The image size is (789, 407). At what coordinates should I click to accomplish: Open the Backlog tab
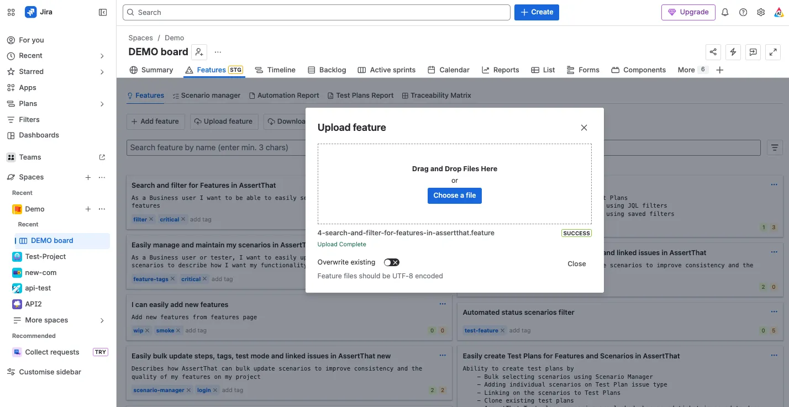327,70
